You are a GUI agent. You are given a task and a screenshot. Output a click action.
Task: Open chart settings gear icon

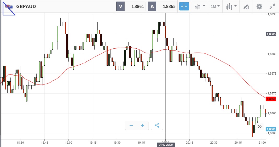(x=259, y=7)
